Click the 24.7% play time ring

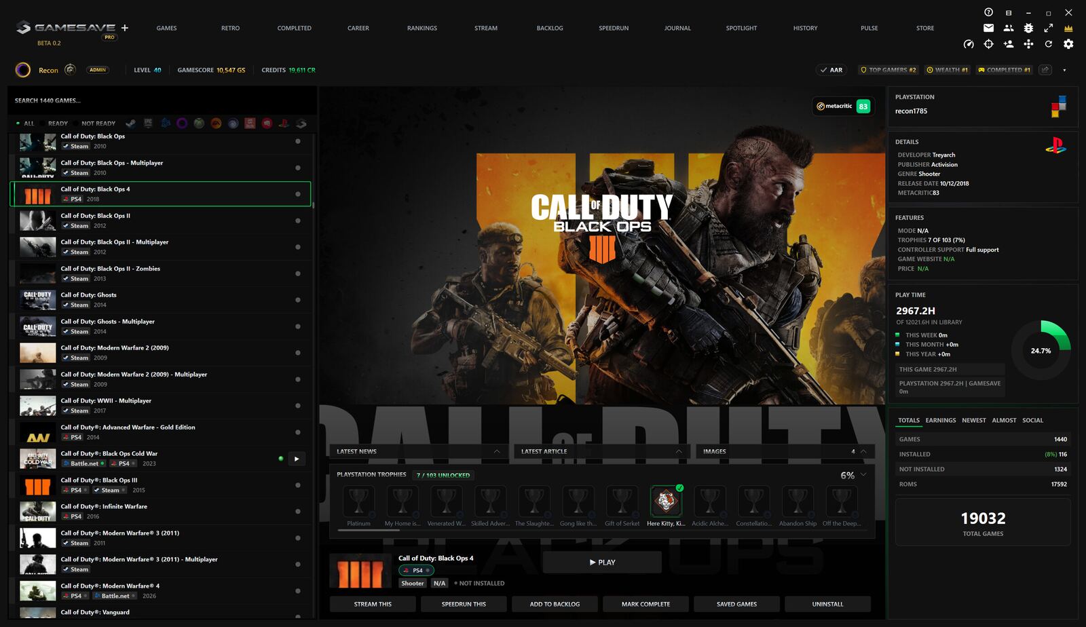tap(1041, 350)
